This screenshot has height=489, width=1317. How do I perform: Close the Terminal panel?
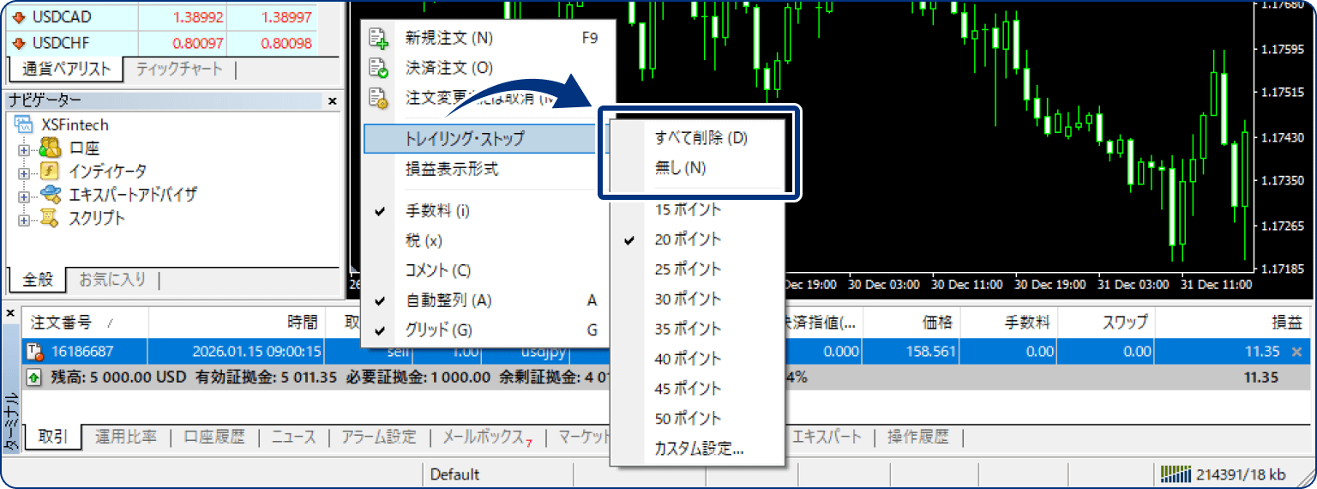pos(10,313)
